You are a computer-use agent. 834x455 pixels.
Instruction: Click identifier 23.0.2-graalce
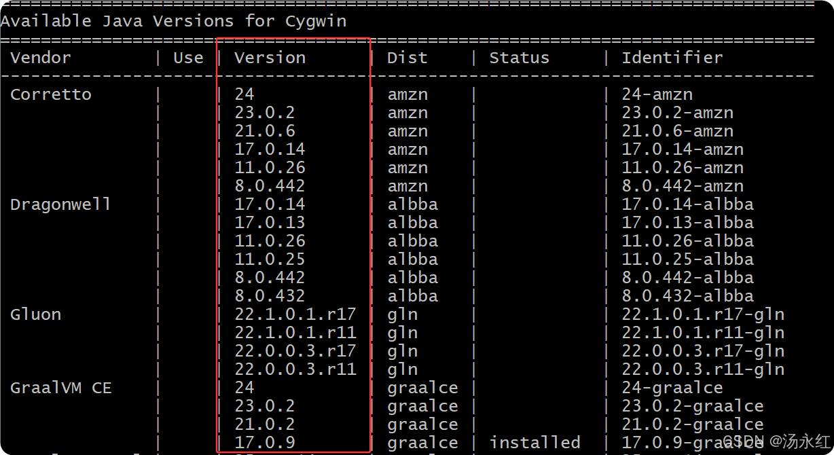[x=693, y=406]
